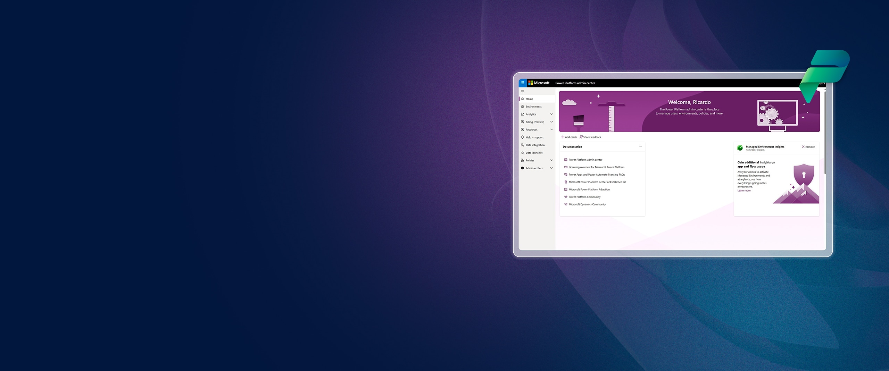Click the Data integration icon

point(523,145)
